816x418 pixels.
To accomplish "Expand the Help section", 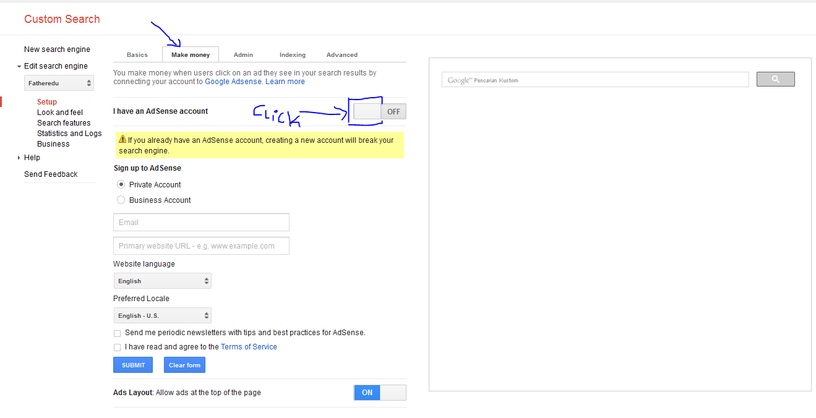I will pos(19,158).
